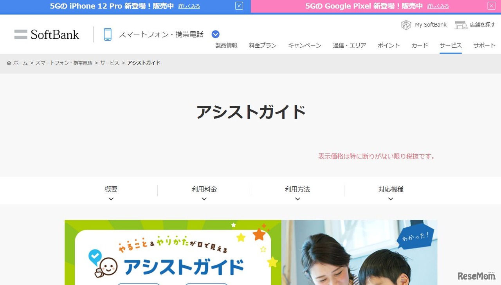Close the Google Pixel banner
501x285 pixels.
coord(491,6)
